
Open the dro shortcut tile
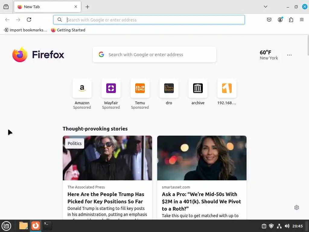(169, 92)
